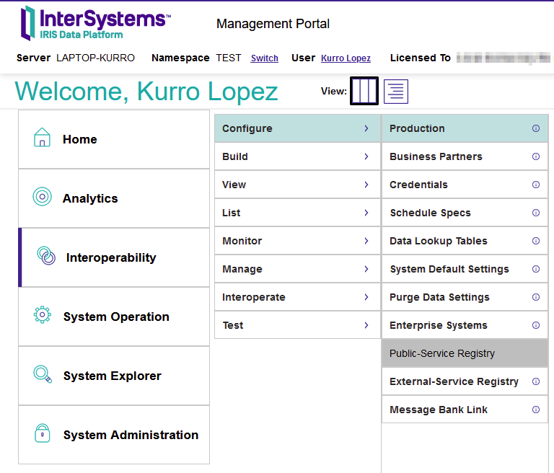
Task: Switch to column view layout icon
Action: (x=364, y=91)
